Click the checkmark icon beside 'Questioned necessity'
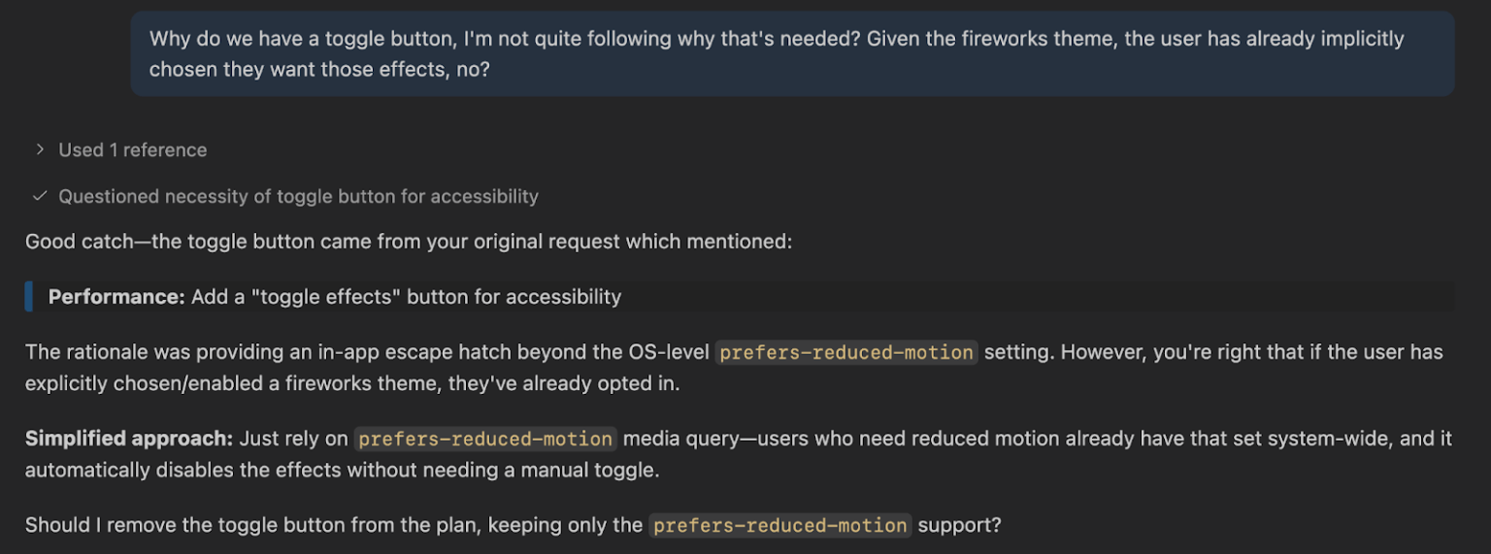The height and width of the screenshot is (554, 1491). (40, 196)
